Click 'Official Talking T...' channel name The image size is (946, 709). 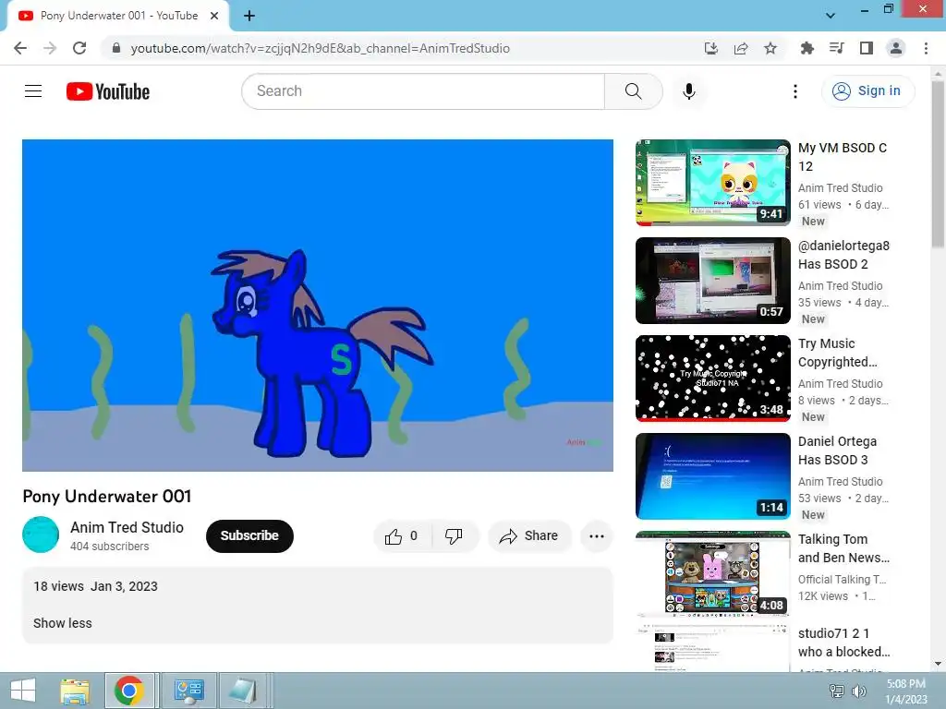(843, 580)
